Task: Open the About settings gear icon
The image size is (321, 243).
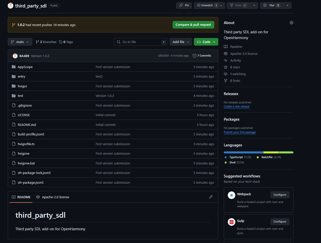Action: 291,23
